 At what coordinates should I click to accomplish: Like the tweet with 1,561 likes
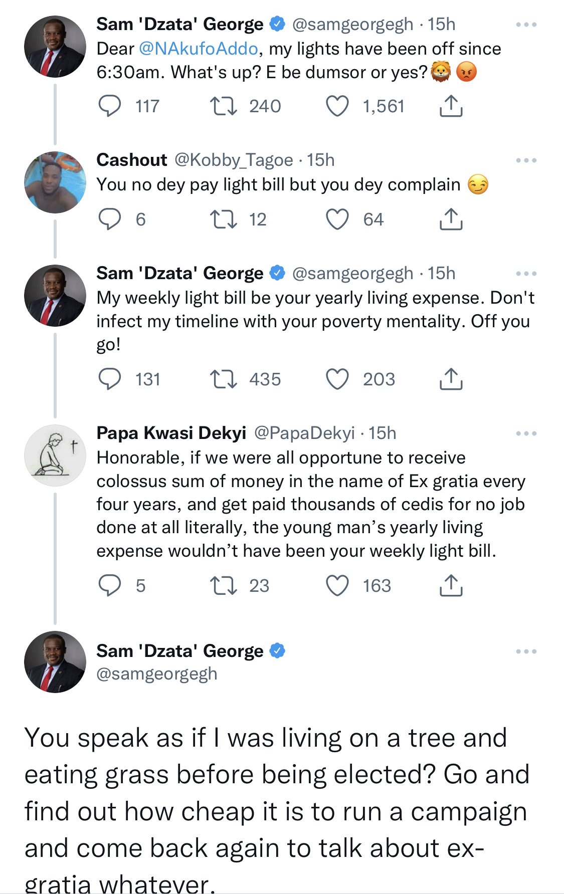[337, 106]
